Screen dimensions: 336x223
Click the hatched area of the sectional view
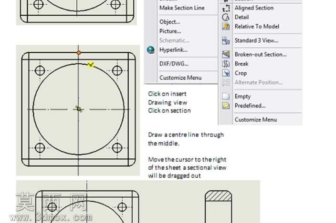tap(219, 196)
